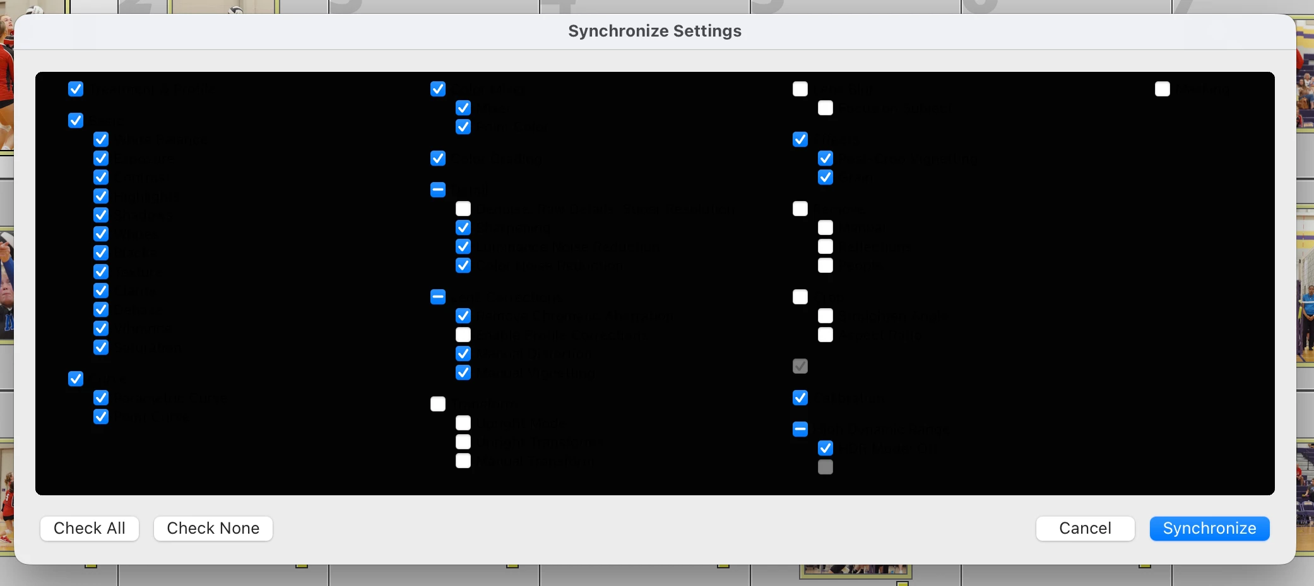The height and width of the screenshot is (586, 1314).
Task: Check the Crop group checkbox
Action: [800, 297]
